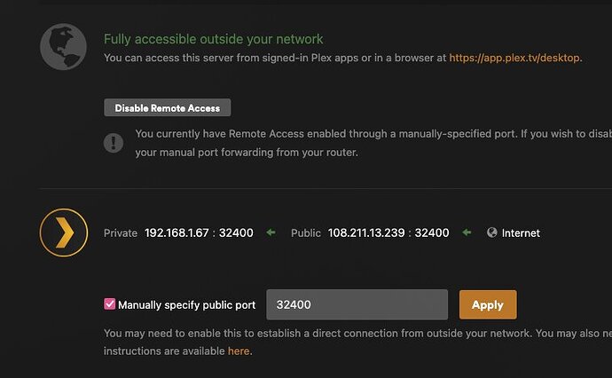
Task: Click the 'Fully accessible outside your network' heading
Action: coord(214,39)
